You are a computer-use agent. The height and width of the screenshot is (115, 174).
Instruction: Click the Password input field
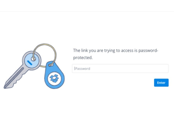pyautogui.click(x=120, y=68)
